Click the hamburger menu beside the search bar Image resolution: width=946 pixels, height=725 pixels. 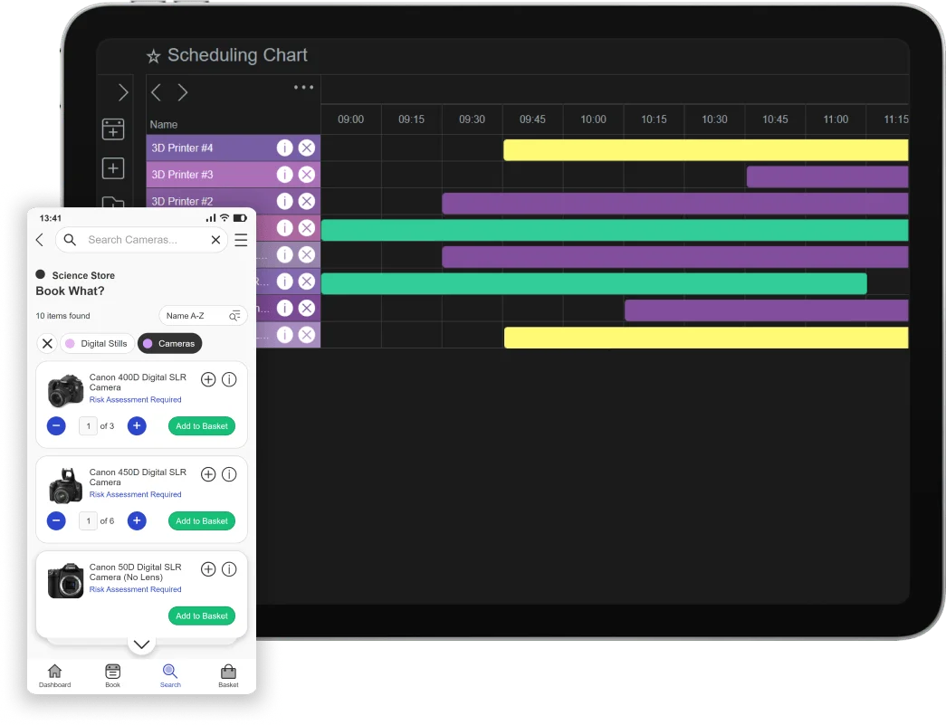click(241, 240)
